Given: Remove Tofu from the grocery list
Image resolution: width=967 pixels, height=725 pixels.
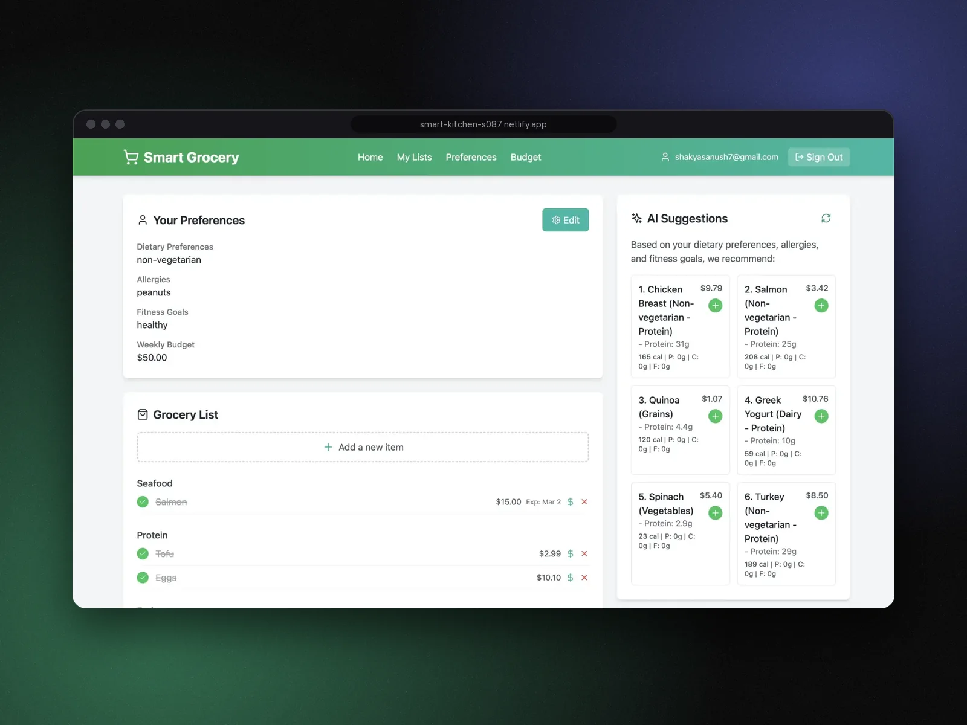Looking at the screenshot, I should pos(584,554).
